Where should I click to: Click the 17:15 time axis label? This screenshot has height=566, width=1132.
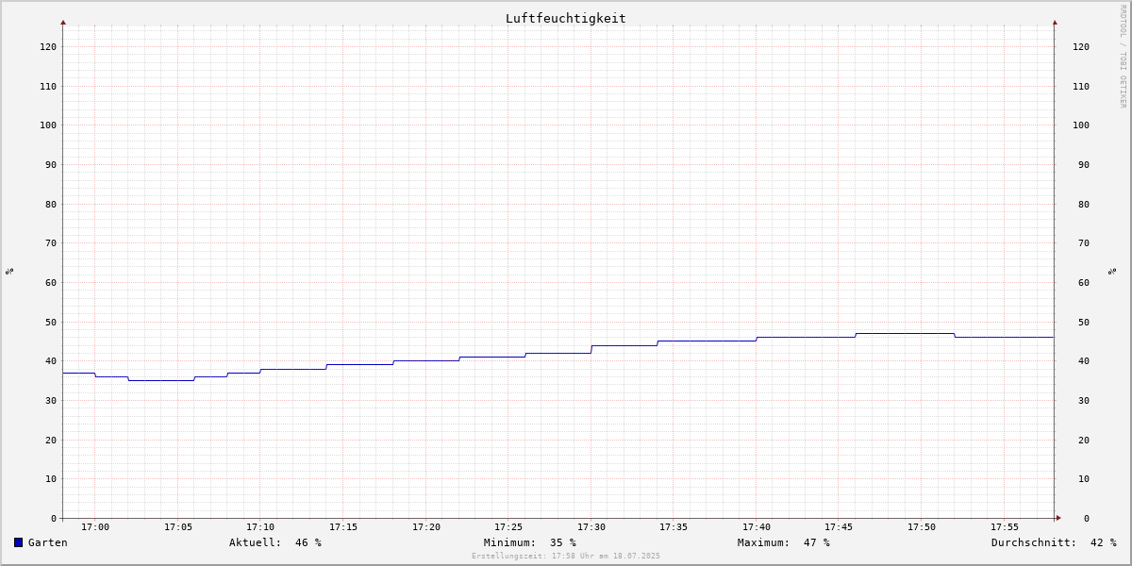tap(343, 527)
